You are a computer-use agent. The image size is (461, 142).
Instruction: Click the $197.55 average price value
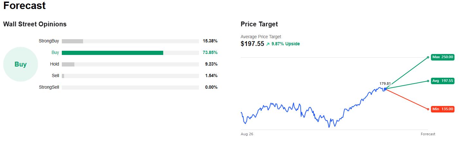pyautogui.click(x=251, y=44)
